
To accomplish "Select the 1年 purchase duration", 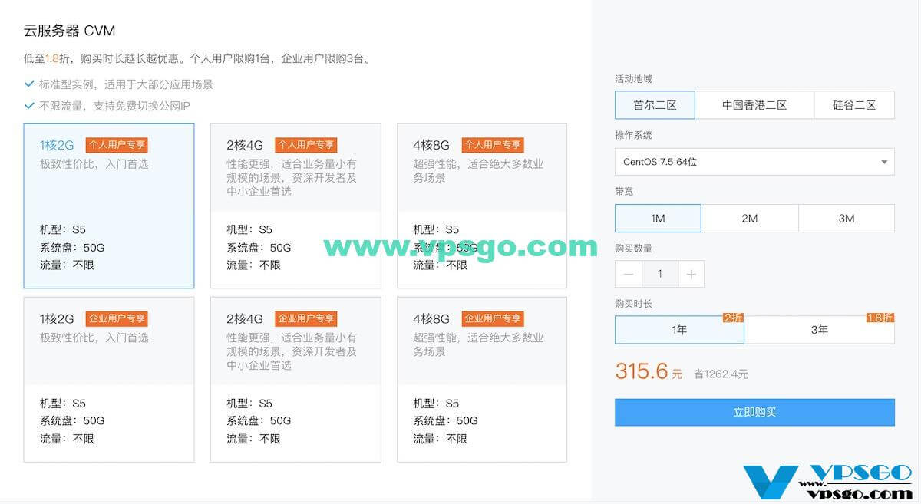I will click(x=679, y=330).
